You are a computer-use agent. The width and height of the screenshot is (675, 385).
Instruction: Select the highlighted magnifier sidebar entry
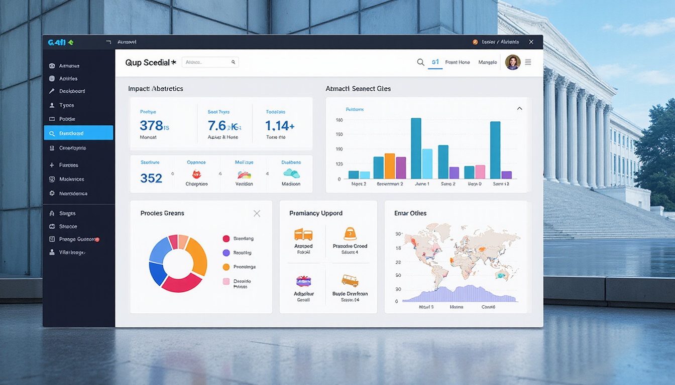point(78,132)
